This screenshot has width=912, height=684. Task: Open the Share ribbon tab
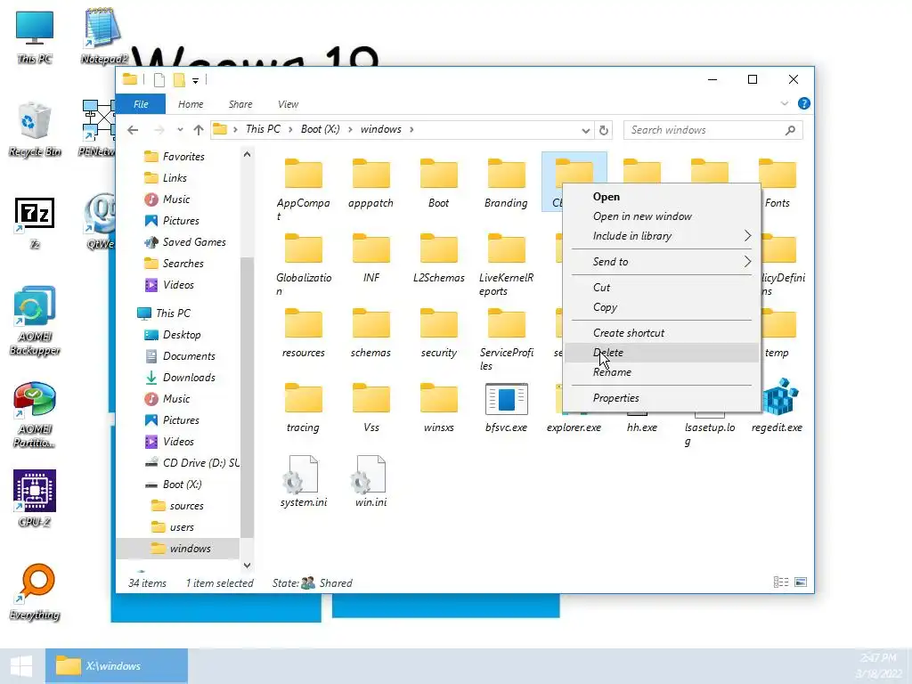(240, 104)
